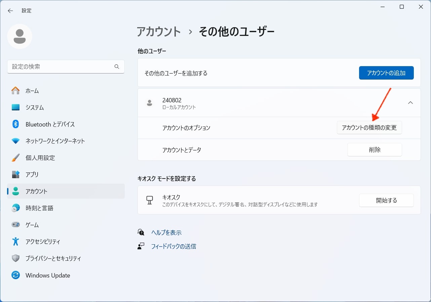
Task: Select アカウント in sidebar
Action: pos(66,191)
